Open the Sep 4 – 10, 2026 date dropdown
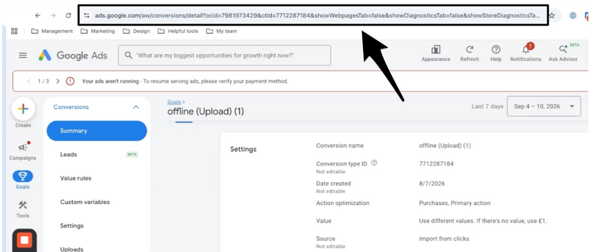Screen dimensions: 589x252 pyautogui.click(x=544, y=107)
